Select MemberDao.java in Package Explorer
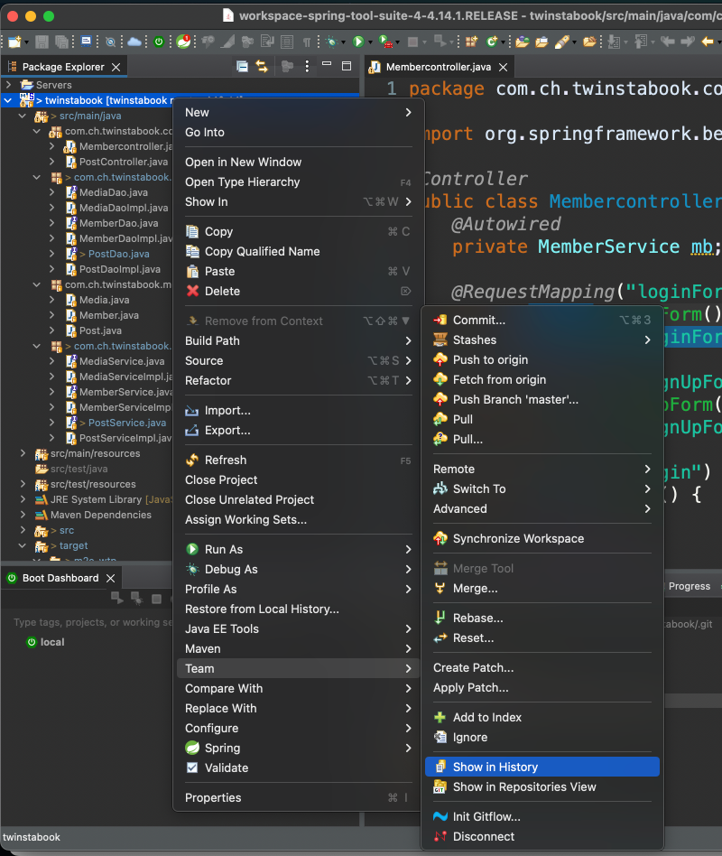The width and height of the screenshot is (722, 856). pyautogui.click(x=118, y=223)
